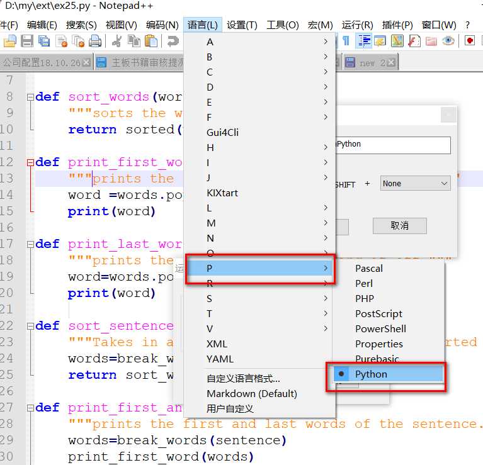This screenshot has width=483, height=465.
Task: Switch to the 主板书籍审核 tab
Action: point(140,62)
